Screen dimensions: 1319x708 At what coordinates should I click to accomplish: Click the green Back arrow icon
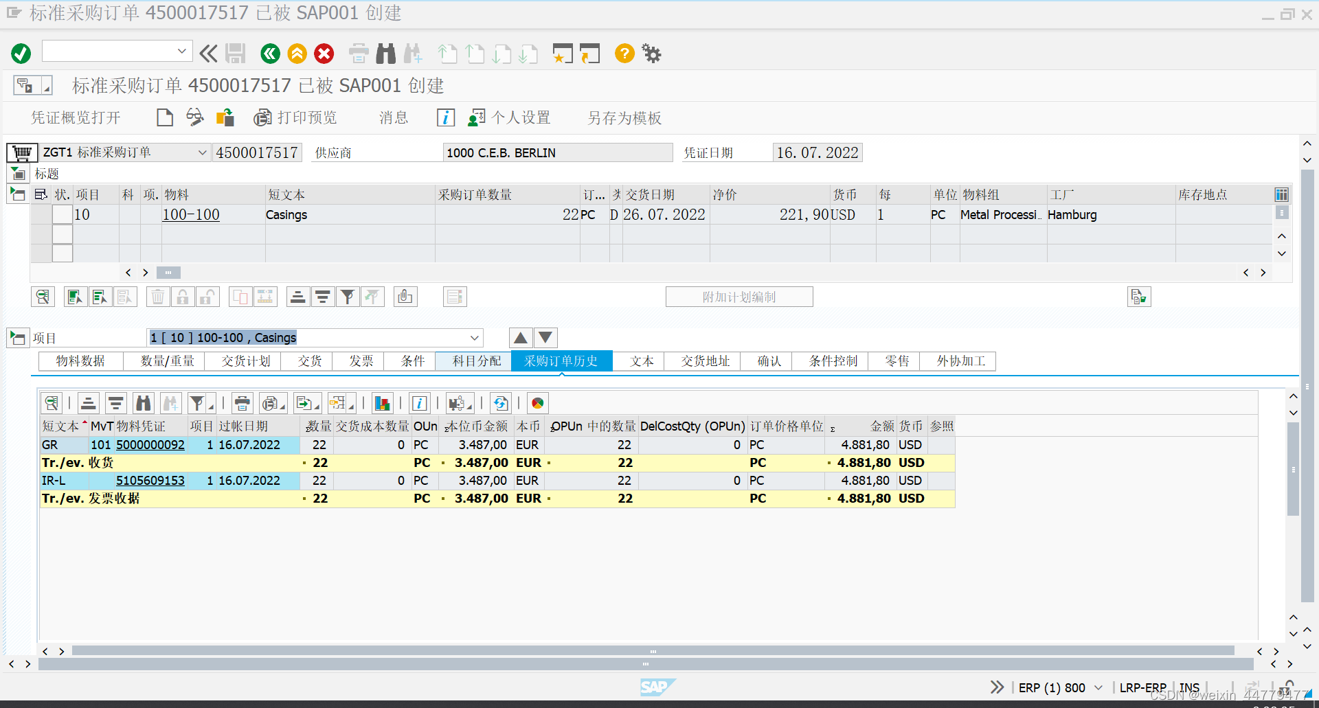[270, 53]
